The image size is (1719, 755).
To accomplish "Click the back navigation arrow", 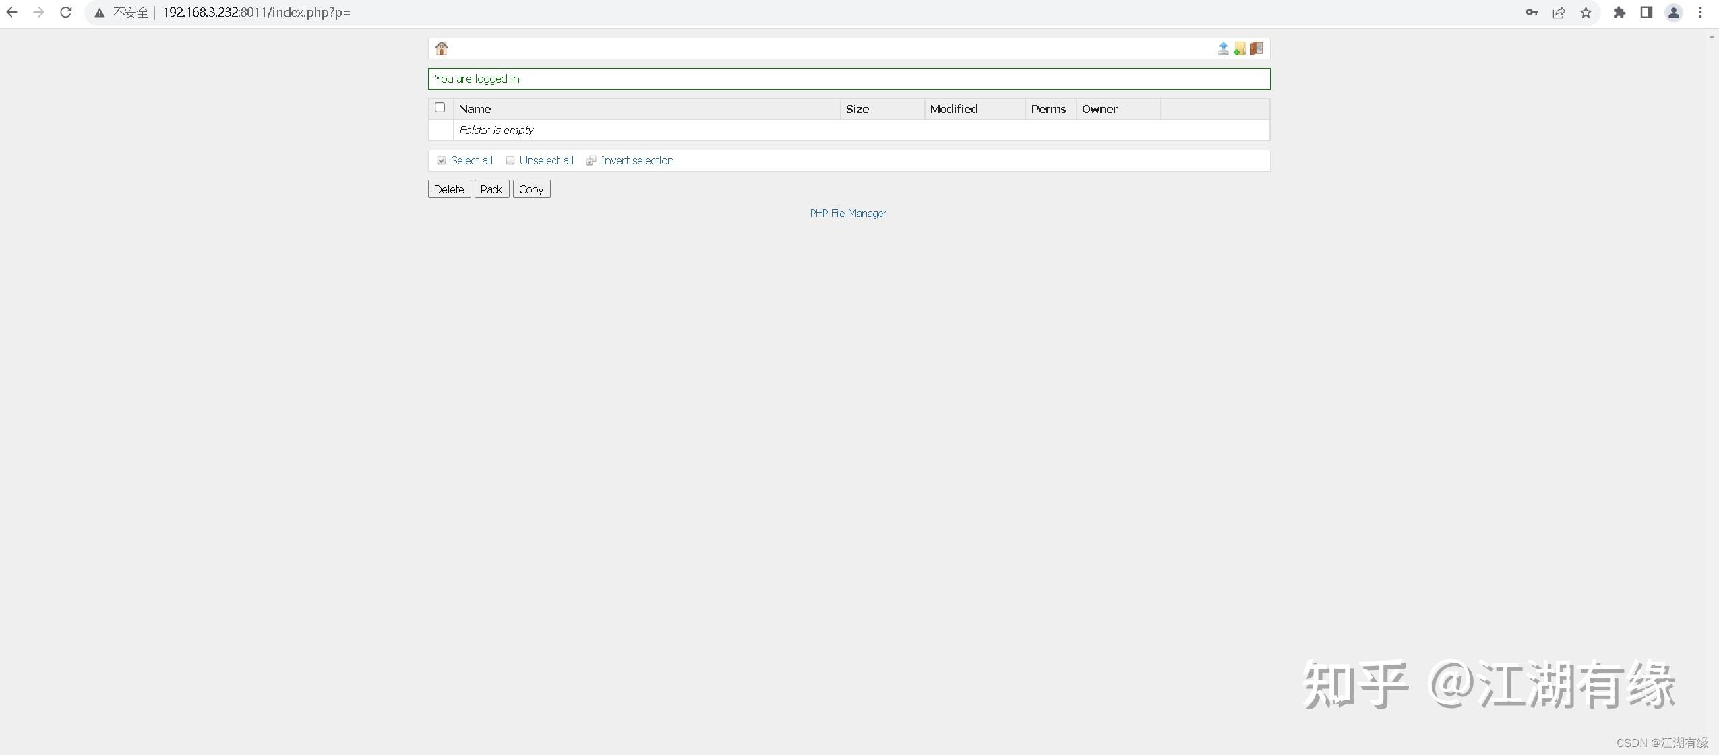I will [12, 12].
